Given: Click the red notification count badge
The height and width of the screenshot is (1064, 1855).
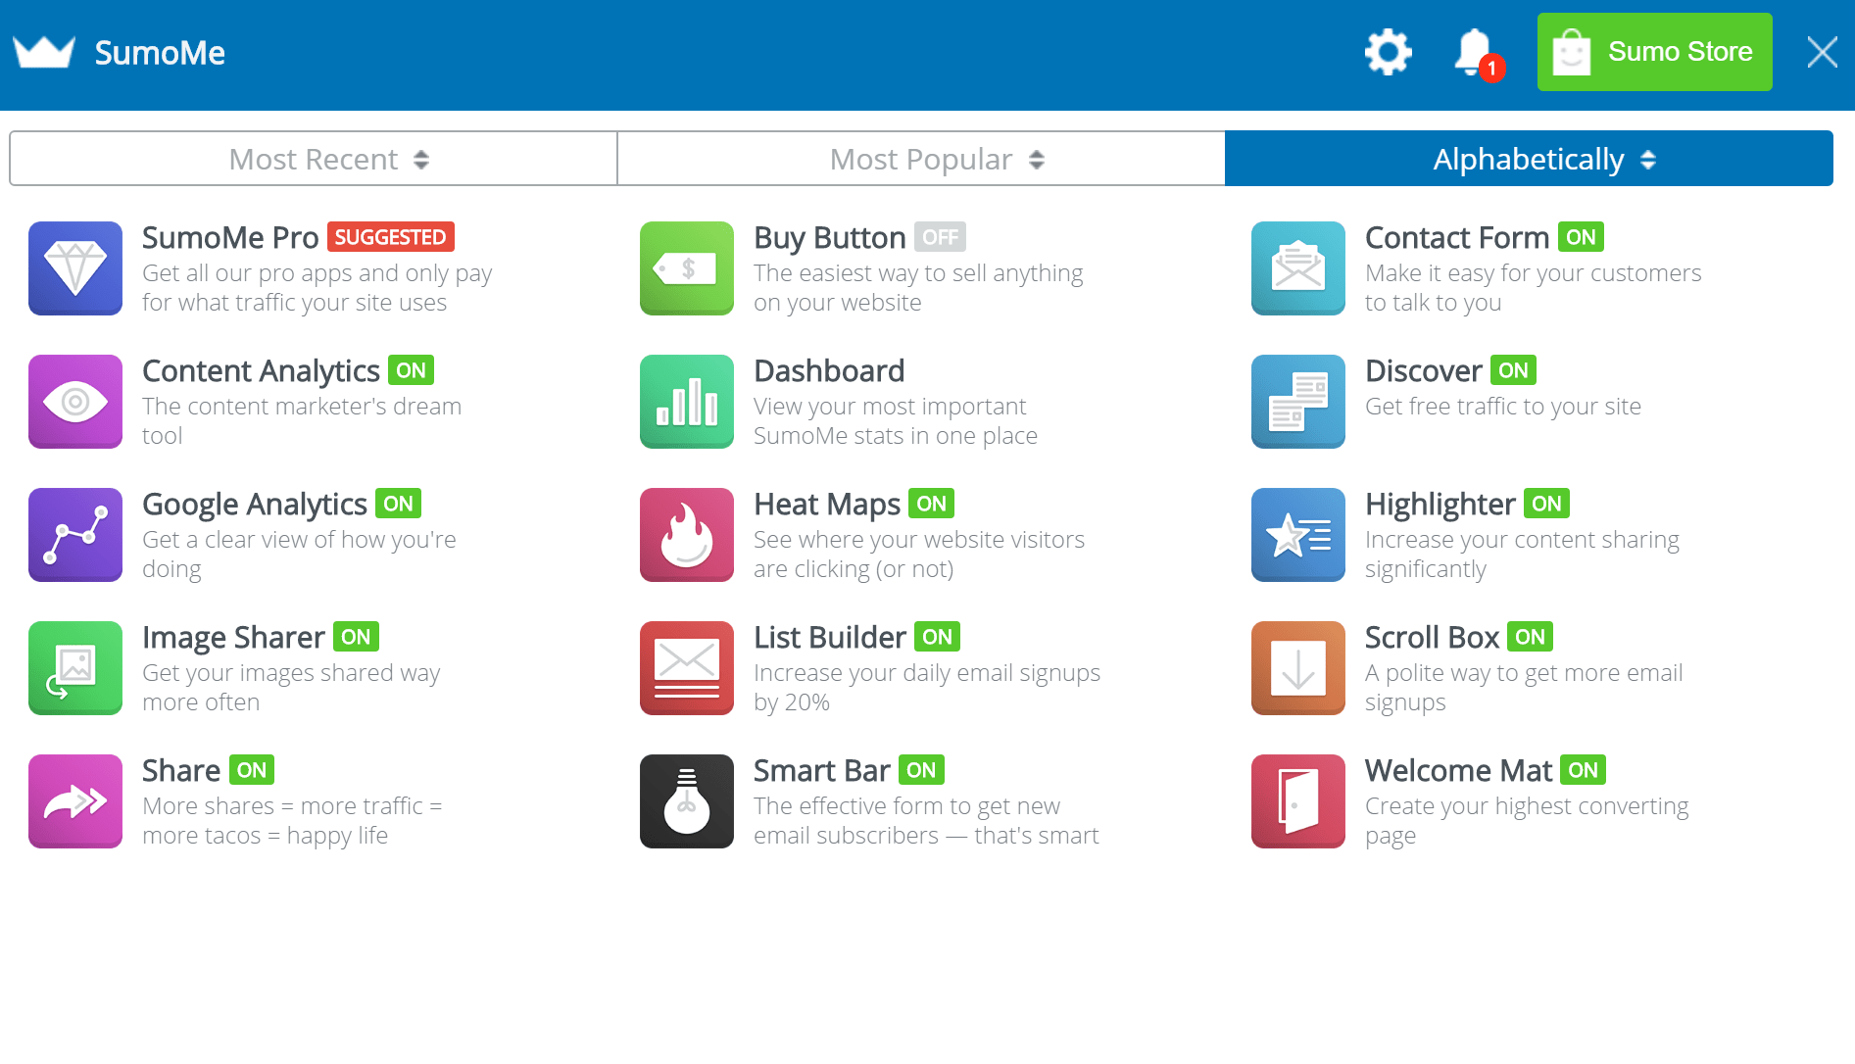Looking at the screenshot, I should click(x=1491, y=68).
